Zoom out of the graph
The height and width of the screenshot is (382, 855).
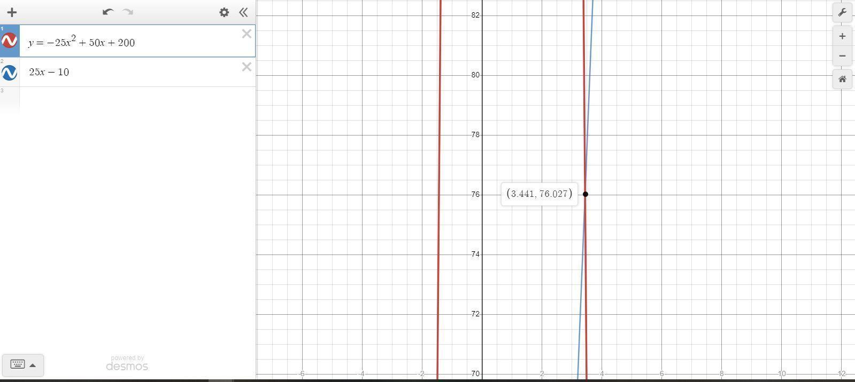click(x=842, y=56)
